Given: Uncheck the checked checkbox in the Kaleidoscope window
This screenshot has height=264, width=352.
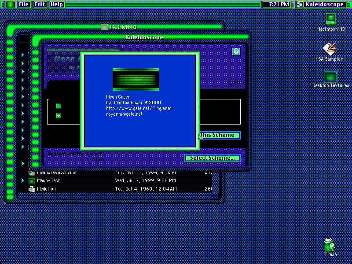Looking at the screenshot, I should point(59,116).
